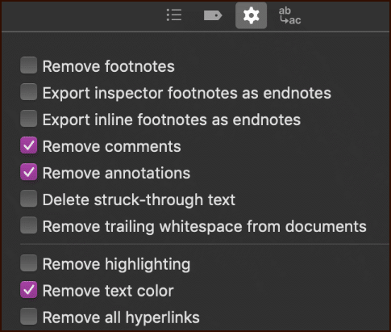The height and width of the screenshot is (332, 391).
Task: Turn on Delete struck-through text checkbox
Action: (29, 199)
